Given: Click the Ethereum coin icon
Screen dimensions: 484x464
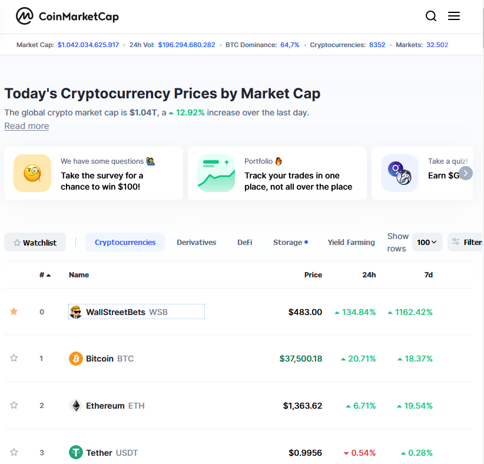Looking at the screenshot, I should click(x=76, y=405).
